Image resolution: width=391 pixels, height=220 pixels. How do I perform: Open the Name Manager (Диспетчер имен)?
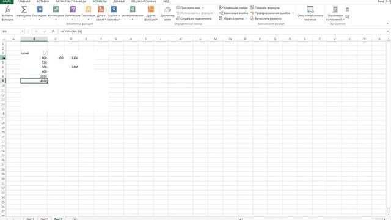167,13
